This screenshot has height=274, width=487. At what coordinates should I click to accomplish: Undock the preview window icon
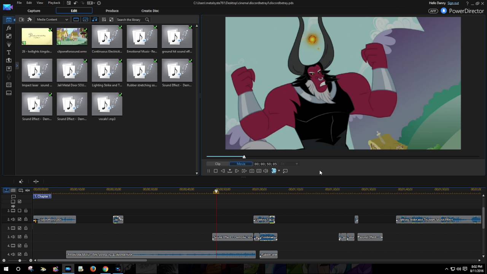pyautogui.click(x=285, y=171)
